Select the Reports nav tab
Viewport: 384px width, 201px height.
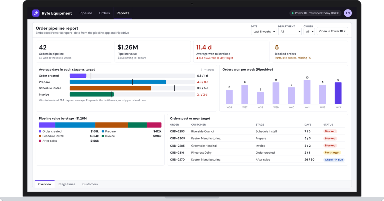point(123,13)
